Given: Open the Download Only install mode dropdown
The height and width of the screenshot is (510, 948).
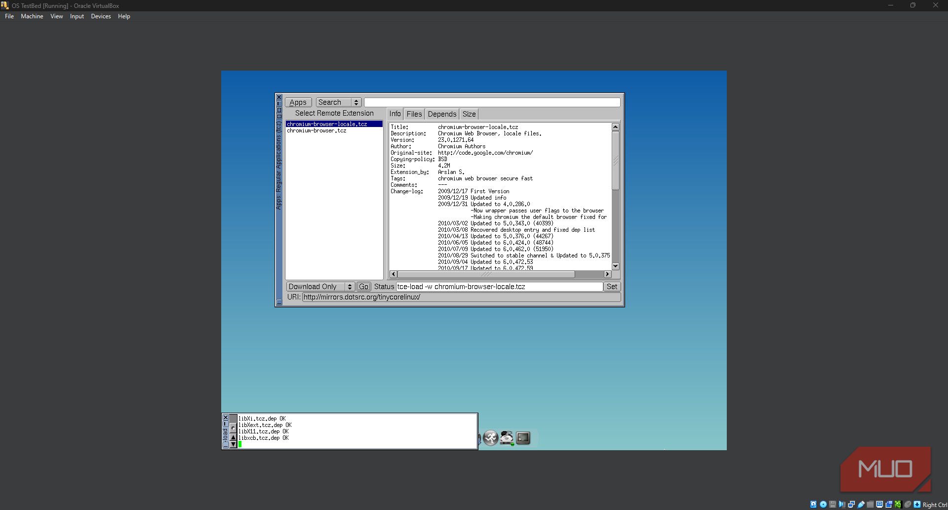Looking at the screenshot, I should pyautogui.click(x=320, y=287).
